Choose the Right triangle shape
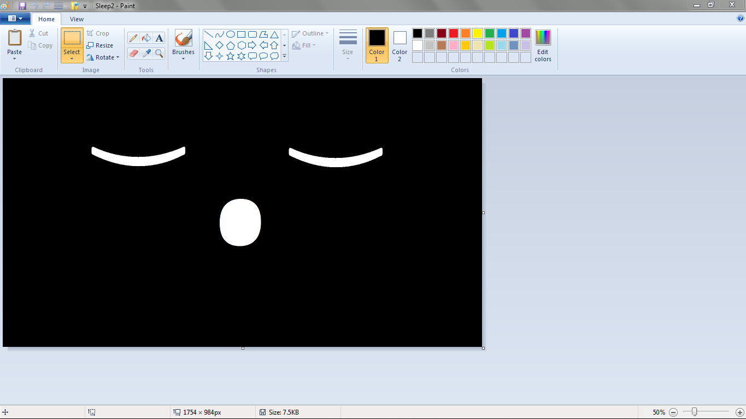 click(209, 45)
